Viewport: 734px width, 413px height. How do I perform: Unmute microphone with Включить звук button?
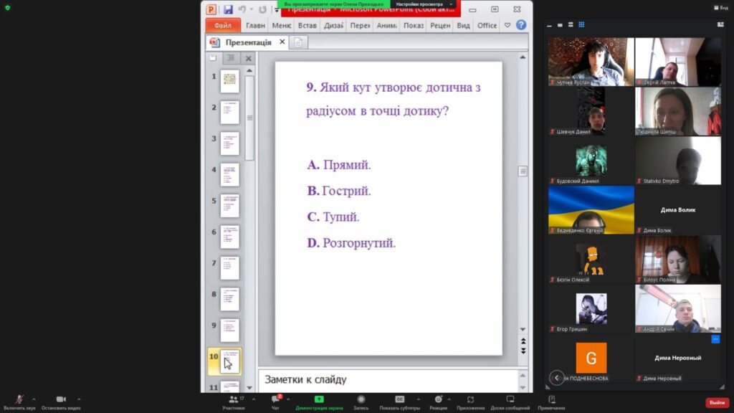[x=19, y=402]
